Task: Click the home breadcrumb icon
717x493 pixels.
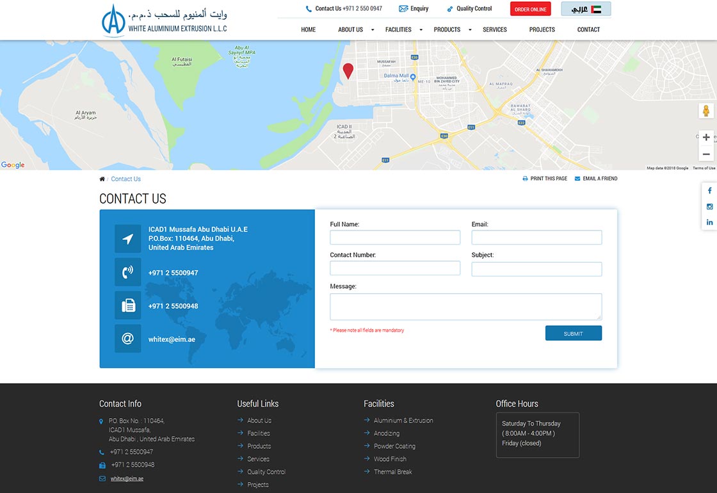Action: (x=102, y=179)
